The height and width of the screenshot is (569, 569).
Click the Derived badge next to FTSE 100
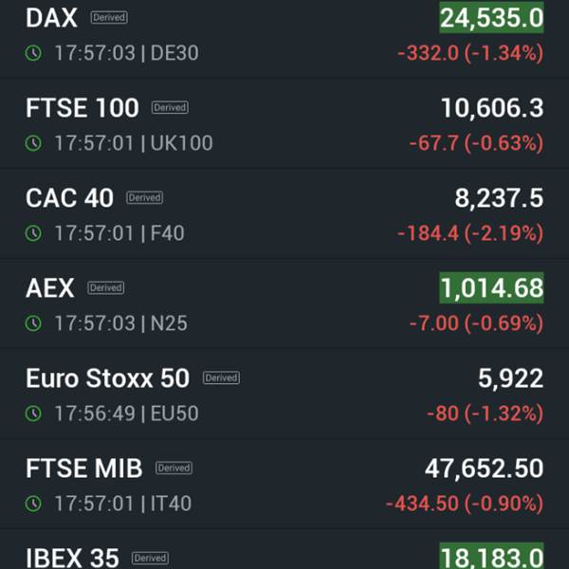170,108
